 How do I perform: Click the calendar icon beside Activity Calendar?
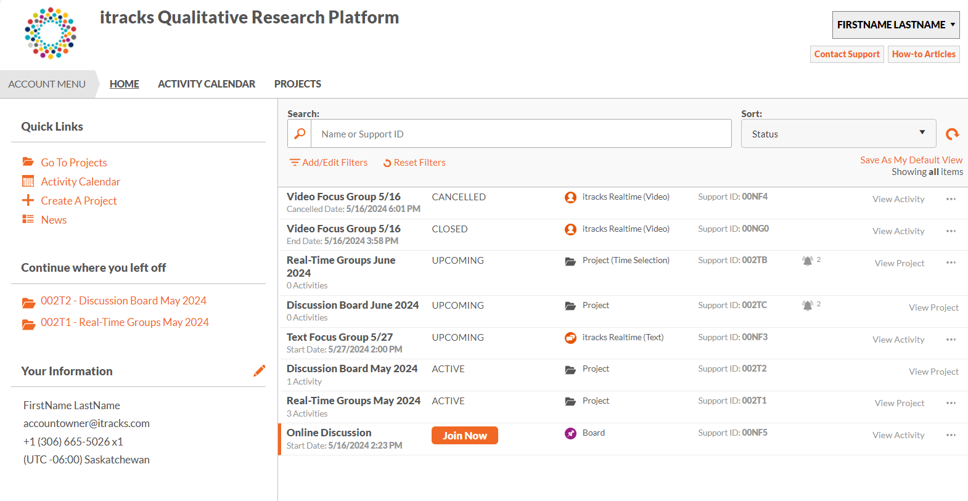click(x=28, y=181)
